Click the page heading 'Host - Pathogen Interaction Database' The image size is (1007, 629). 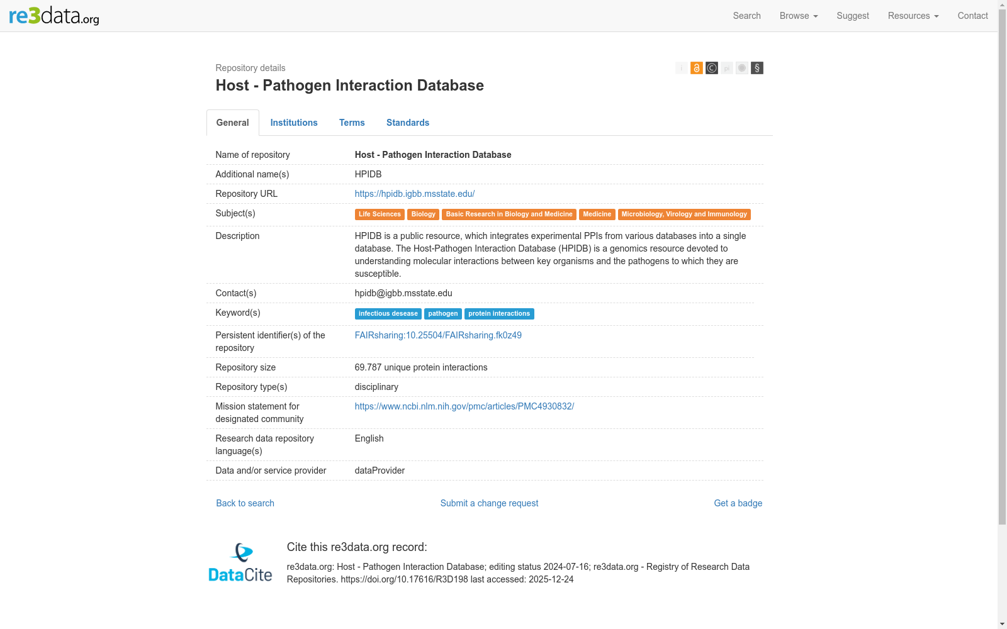tap(350, 86)
